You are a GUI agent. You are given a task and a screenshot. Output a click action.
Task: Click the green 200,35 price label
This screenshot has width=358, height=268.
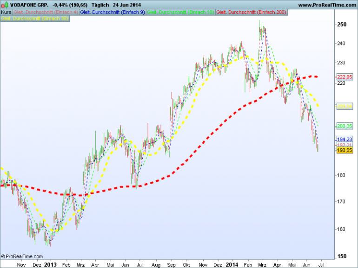[345, 126]
